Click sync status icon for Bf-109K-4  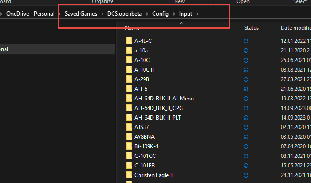click(246, 146)
